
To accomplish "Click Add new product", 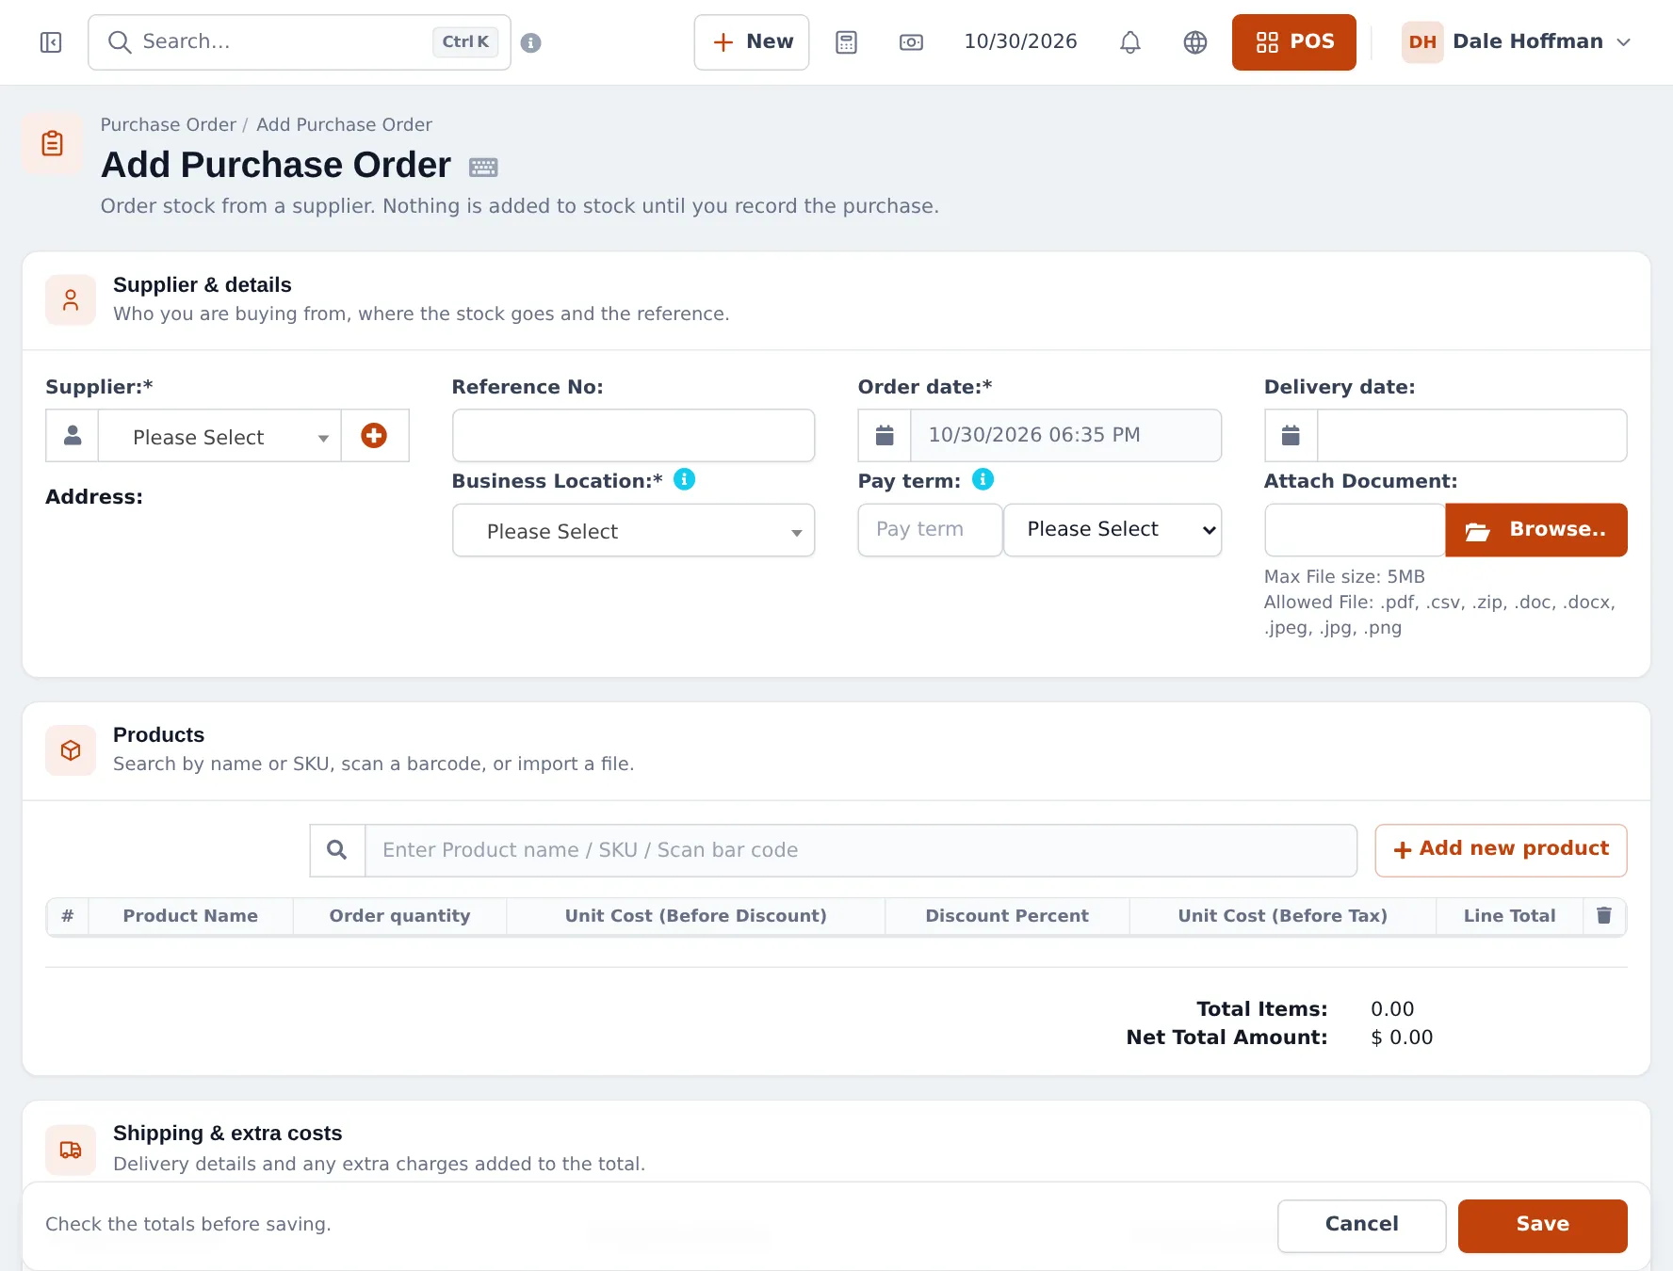I will tap(1501, 850).
